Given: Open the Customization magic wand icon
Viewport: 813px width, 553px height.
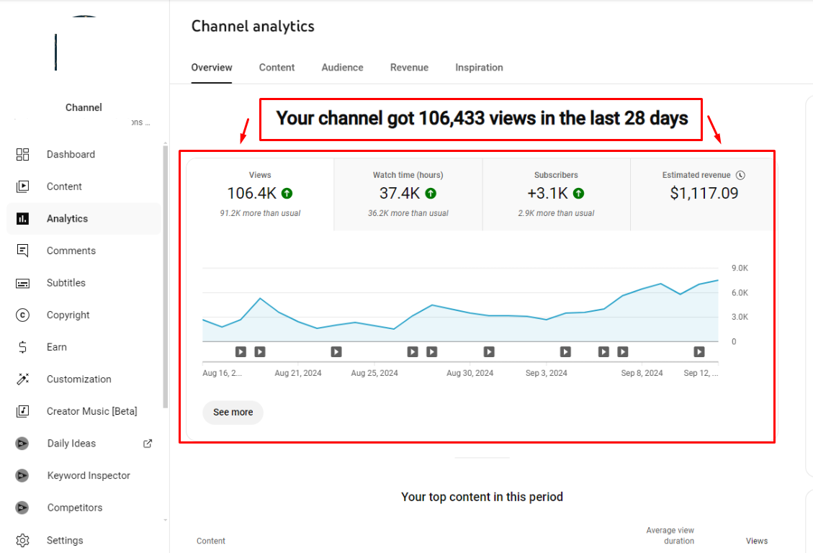Looking at the screenshot, I should [x=22, y=379].
